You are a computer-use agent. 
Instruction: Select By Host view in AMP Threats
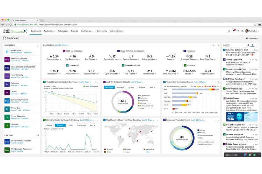point(131,87)
